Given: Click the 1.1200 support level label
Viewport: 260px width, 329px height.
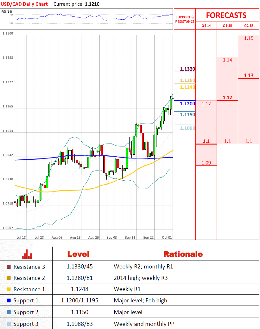Looking at the screenshot, I should [187, 104].
